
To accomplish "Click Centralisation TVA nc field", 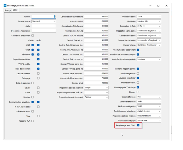I will tap(96, 31).
